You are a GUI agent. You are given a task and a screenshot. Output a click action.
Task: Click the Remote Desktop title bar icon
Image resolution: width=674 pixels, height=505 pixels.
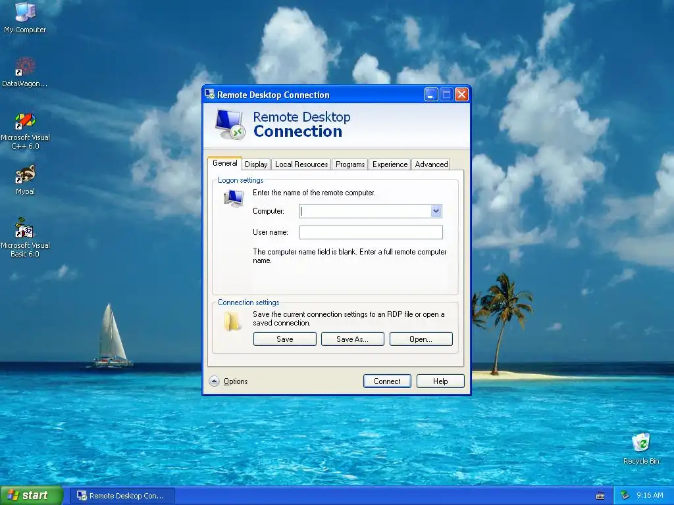pyautogui.click(x=210, y=94)
